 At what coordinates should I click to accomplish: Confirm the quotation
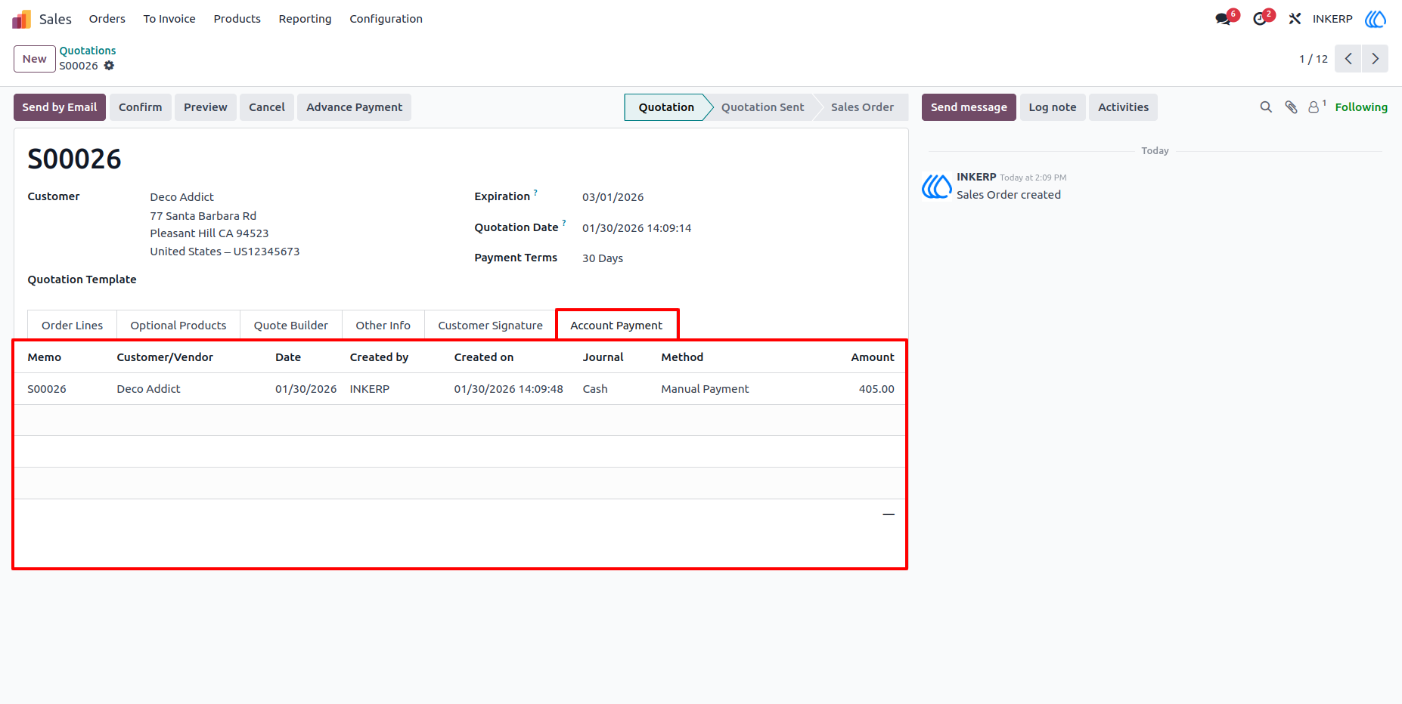(x=141, y=107)
